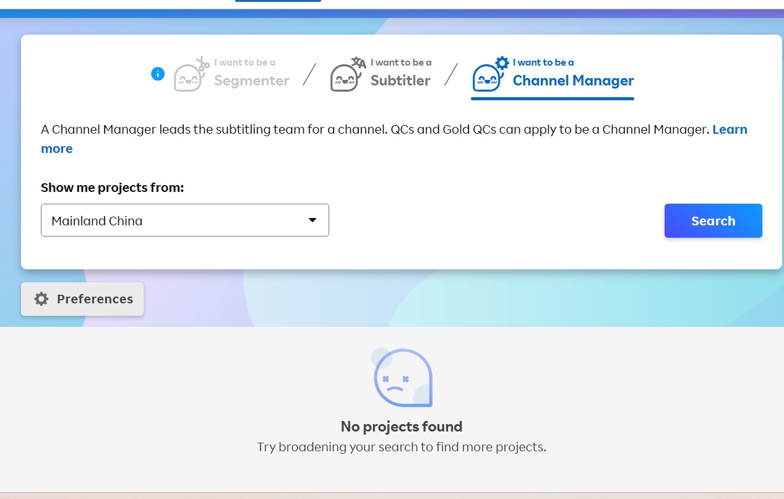Screen dimensions: 784x499
Task: Click the 'Show me projects from:' label
Action: click(113, 188)
